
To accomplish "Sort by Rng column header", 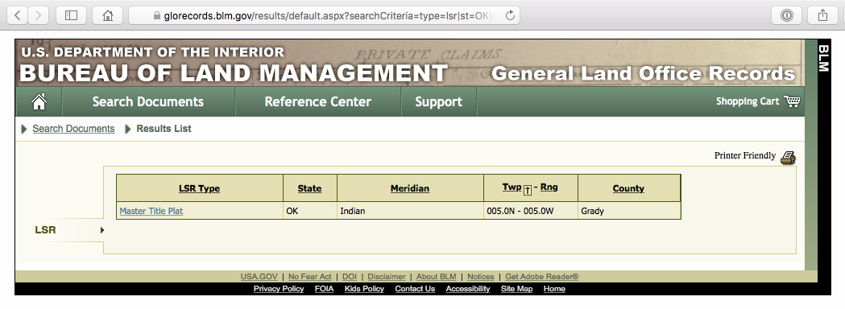I will (x=549, y=187).
